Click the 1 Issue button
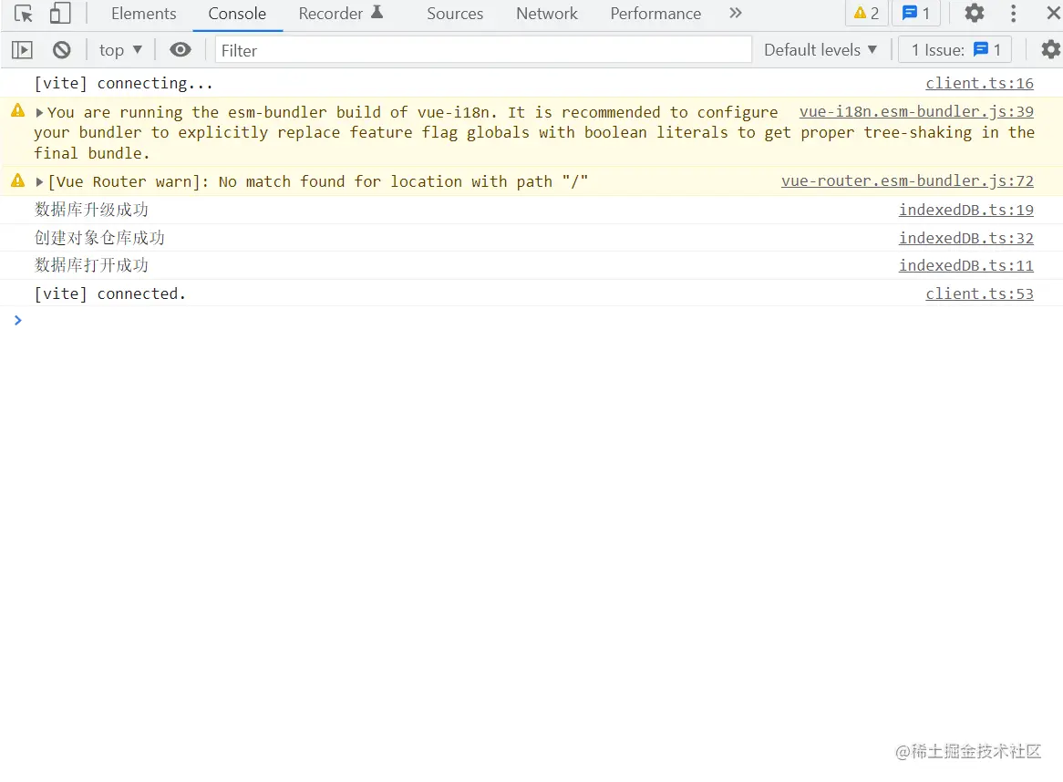This screenshot has height=782, width=1063. 955,50
